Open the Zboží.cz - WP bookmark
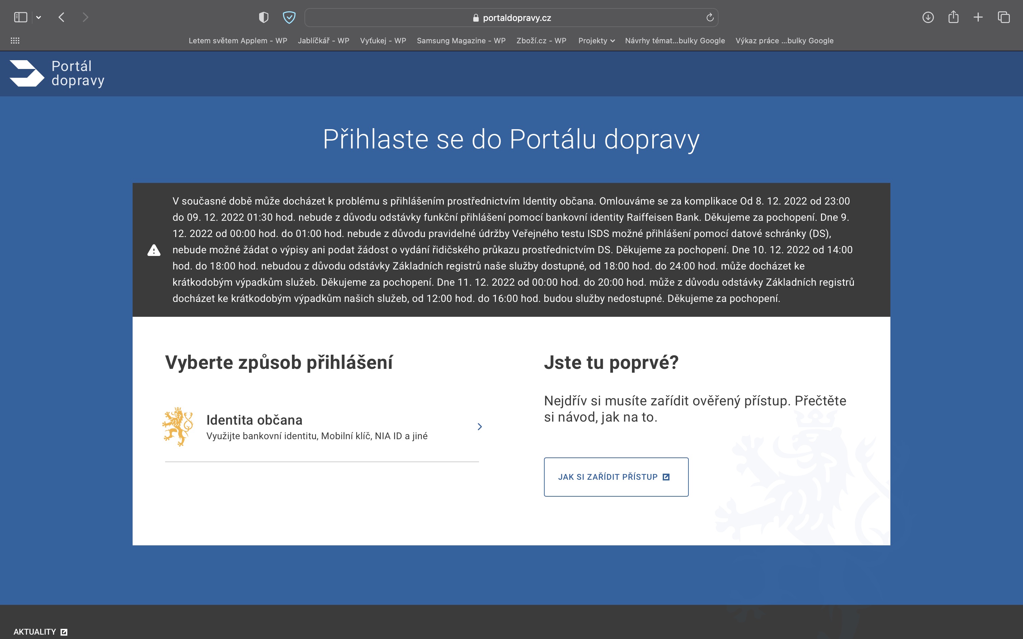This screenshot has height=639, width=1023. click(x=541, y=41)
